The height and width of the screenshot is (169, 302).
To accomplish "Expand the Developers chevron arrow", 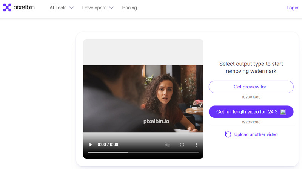I will (111, 8).
